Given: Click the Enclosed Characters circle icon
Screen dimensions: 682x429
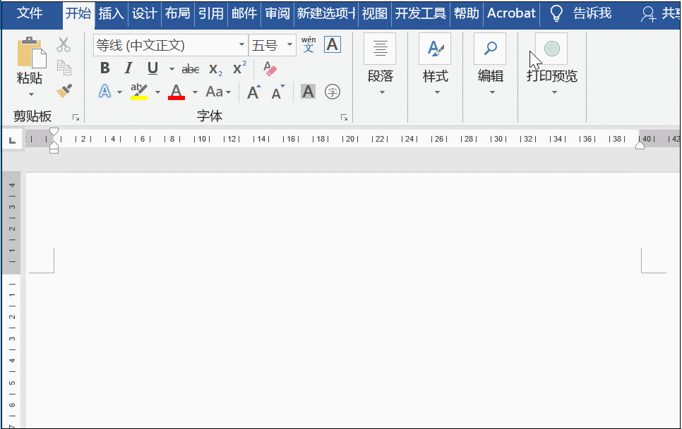Looking at the screenshot, I should (333, 92).
